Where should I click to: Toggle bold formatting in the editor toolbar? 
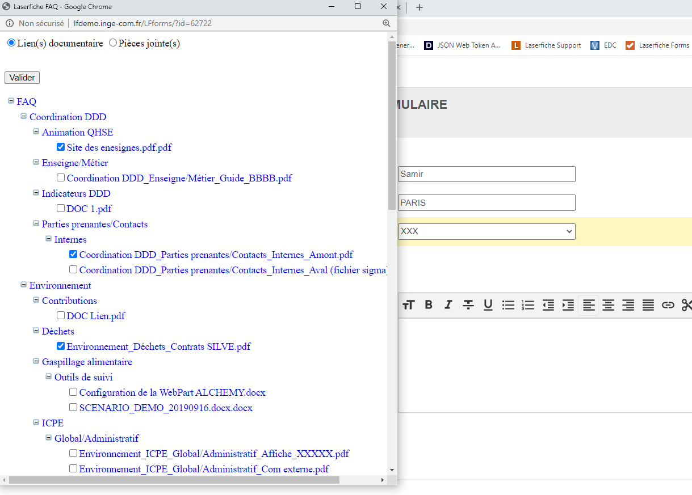429,305
